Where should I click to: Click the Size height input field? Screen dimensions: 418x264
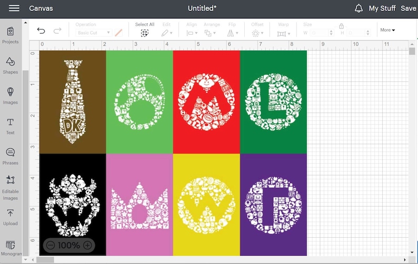coord(356,33)
